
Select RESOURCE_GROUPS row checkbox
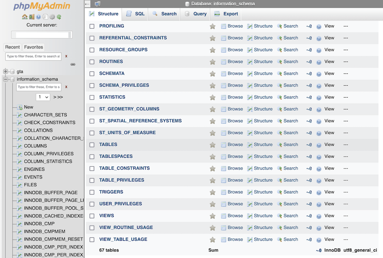point(92,50)
